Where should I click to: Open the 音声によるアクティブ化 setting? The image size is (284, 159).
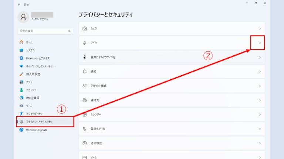coord(172,57)
